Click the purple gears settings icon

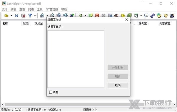tap(153, 15)
